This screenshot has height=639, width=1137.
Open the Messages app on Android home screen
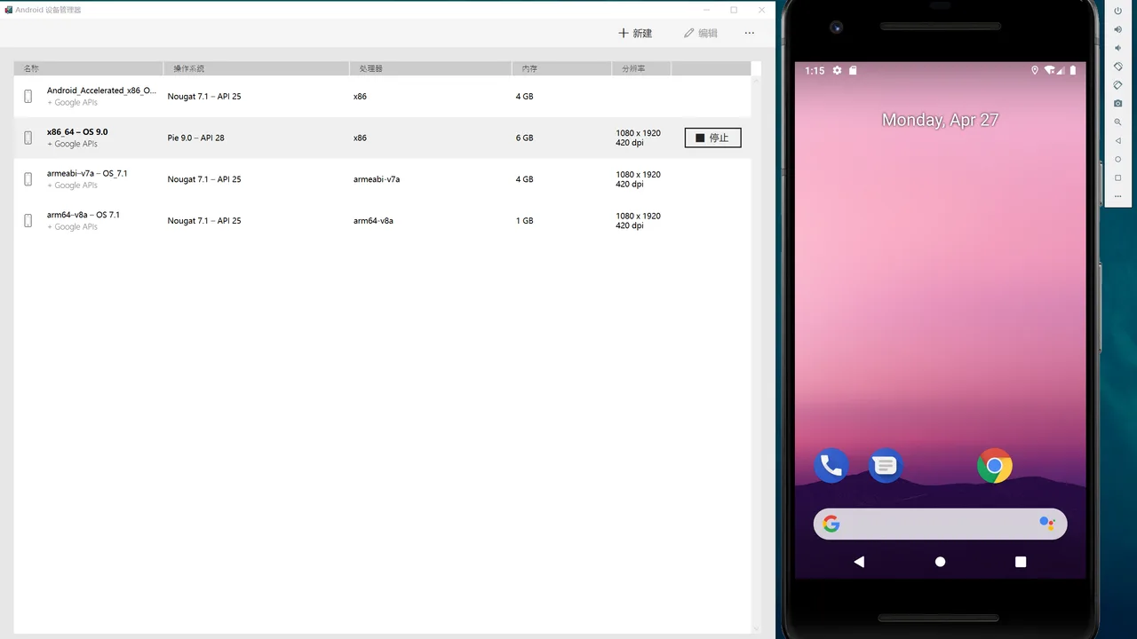point(886,465)
